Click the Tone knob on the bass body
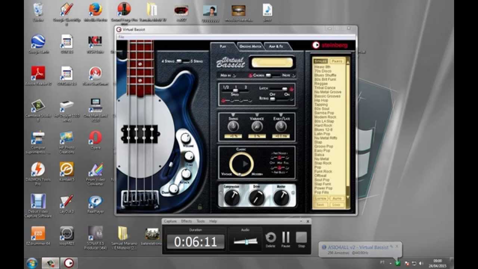The height and width of the screenshot is (269, 478). (189, 156)
